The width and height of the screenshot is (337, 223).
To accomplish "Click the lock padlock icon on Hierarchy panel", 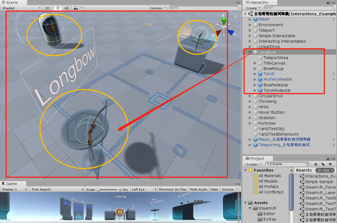I will click(328, 2).
